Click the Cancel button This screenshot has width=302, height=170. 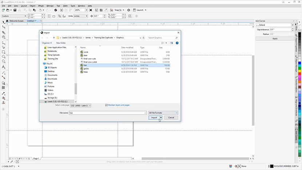tap(171, 118)
